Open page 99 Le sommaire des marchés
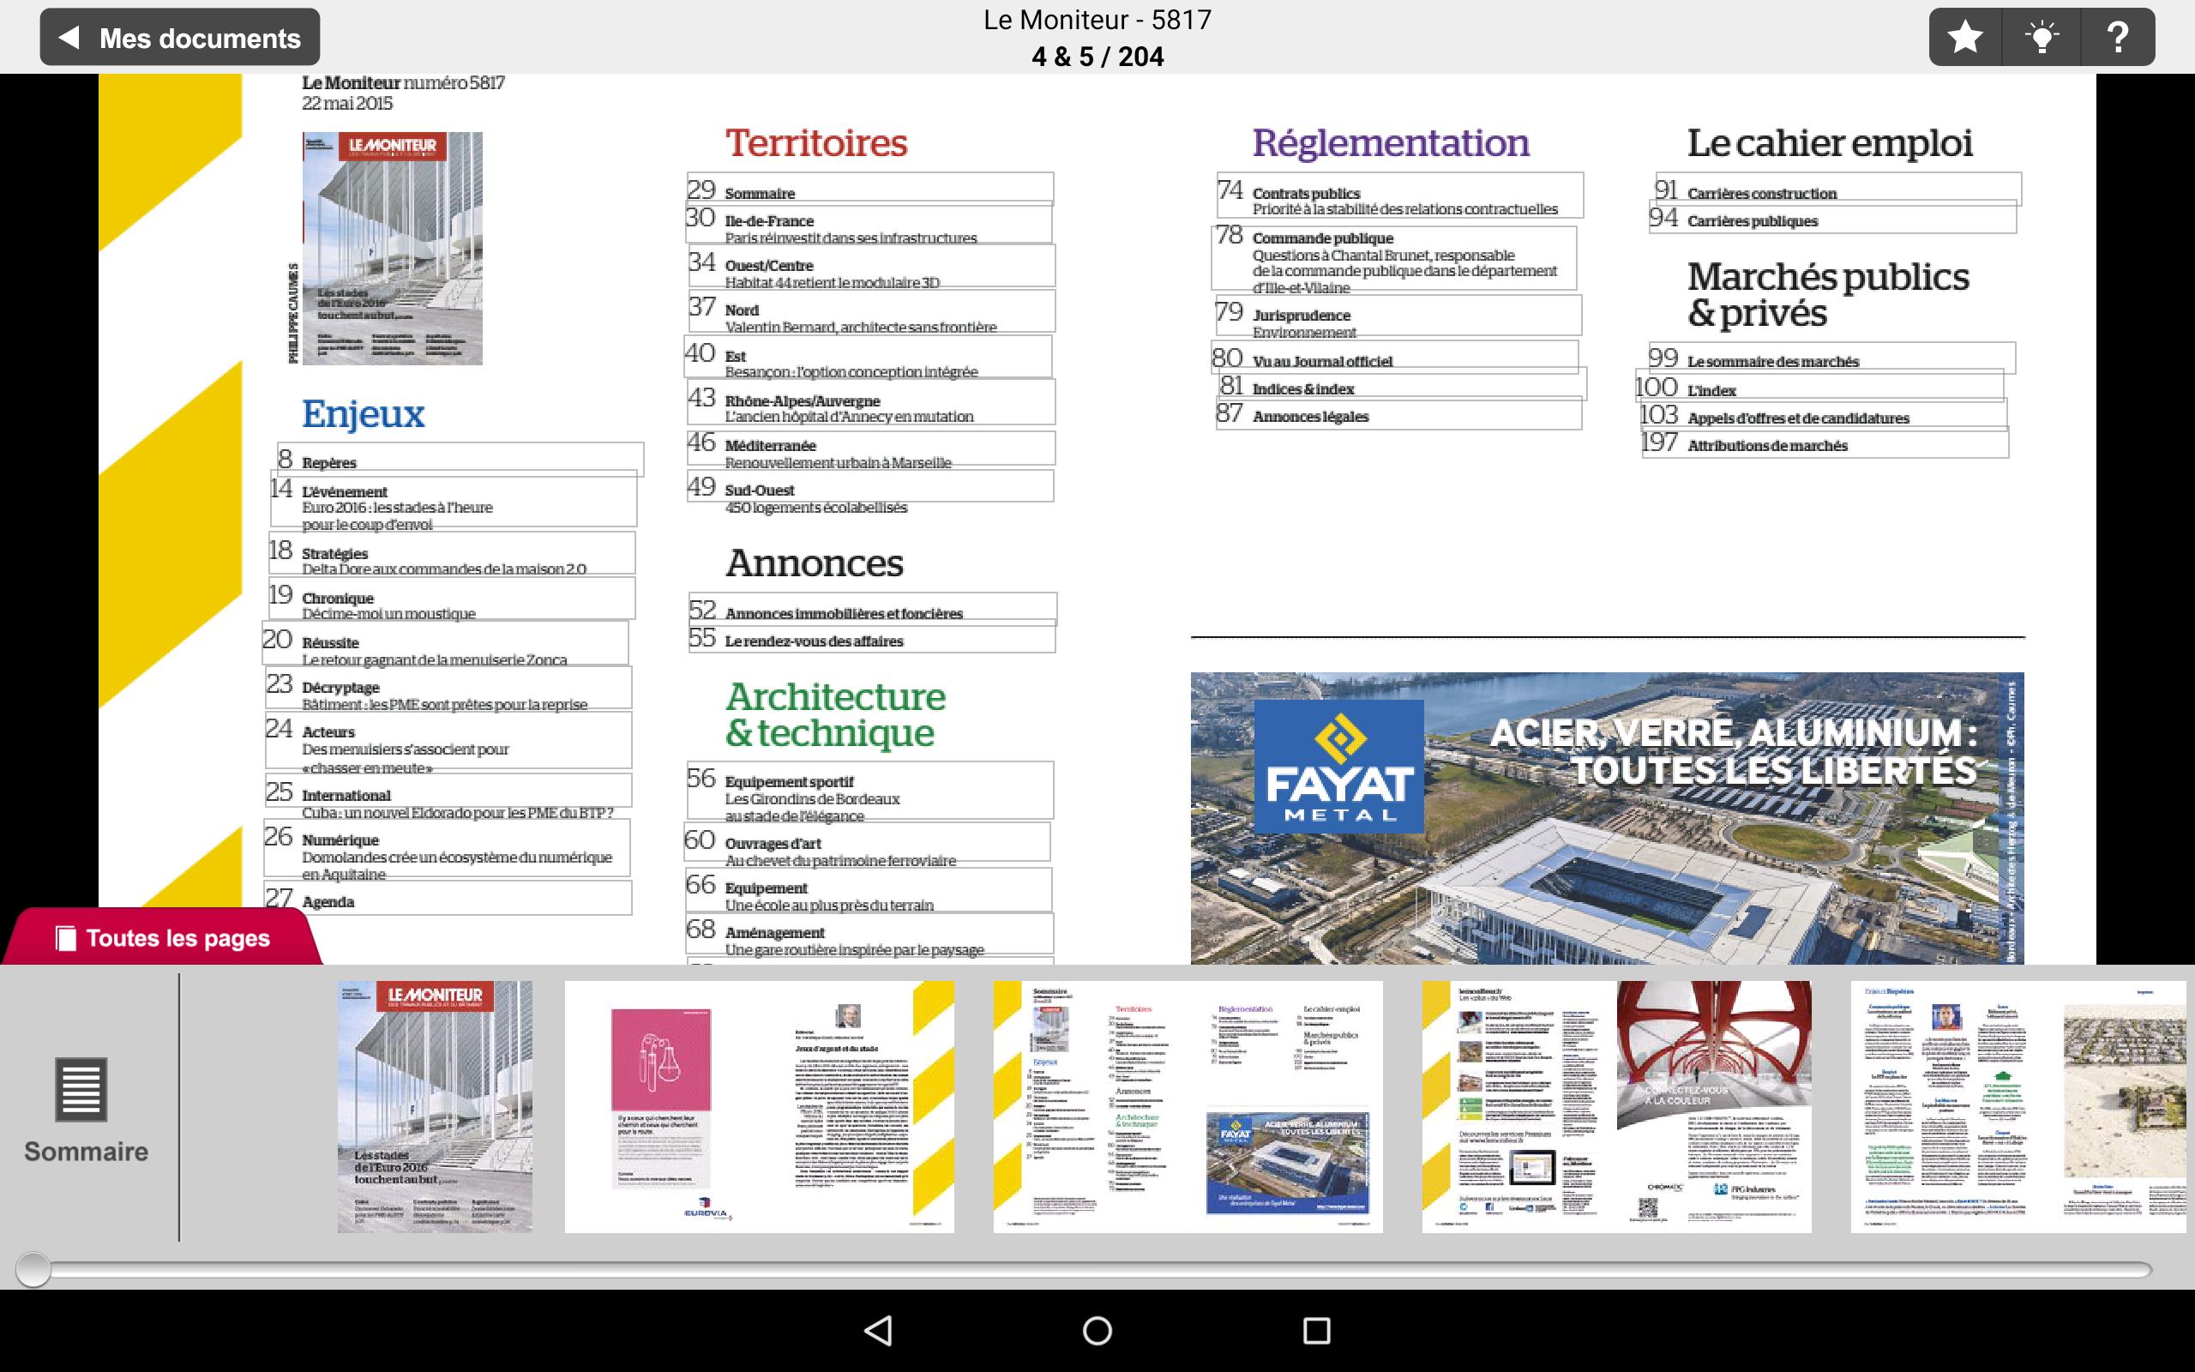The image size is (2195, 1372). pos(1832,358)
